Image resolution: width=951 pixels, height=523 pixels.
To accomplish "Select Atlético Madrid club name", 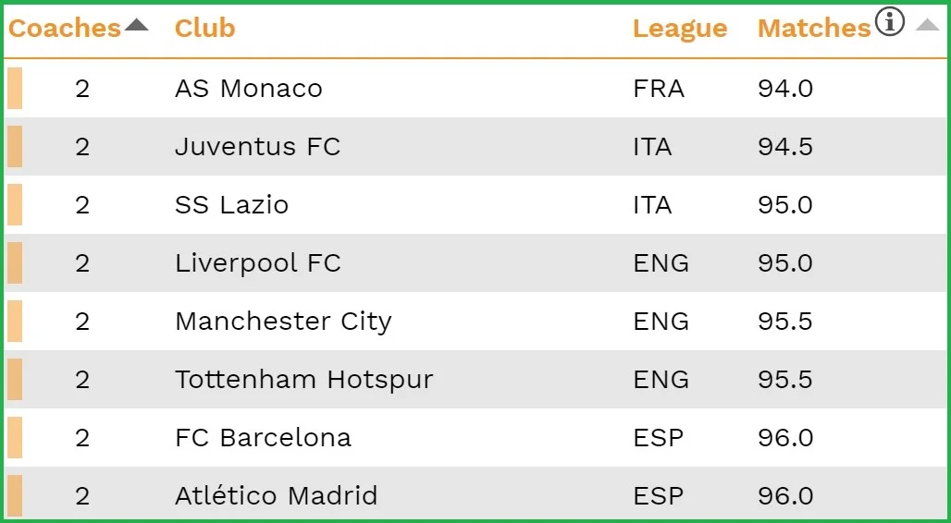I will point(276,496).
